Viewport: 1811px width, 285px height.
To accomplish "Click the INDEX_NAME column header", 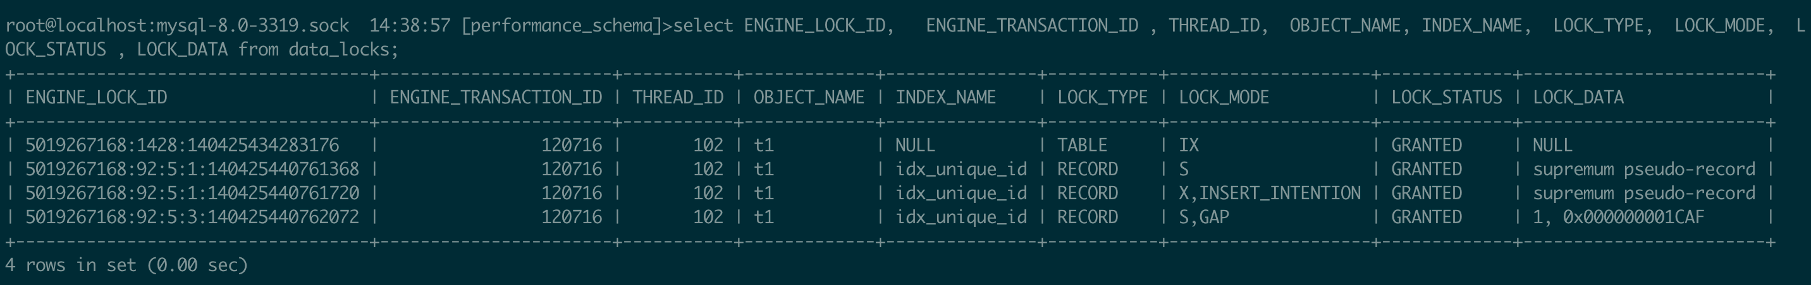I will point(945,97).
